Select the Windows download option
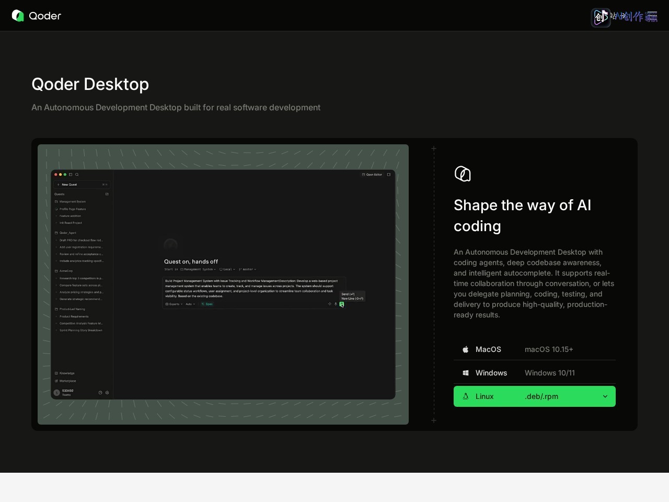 pos(535,373)
